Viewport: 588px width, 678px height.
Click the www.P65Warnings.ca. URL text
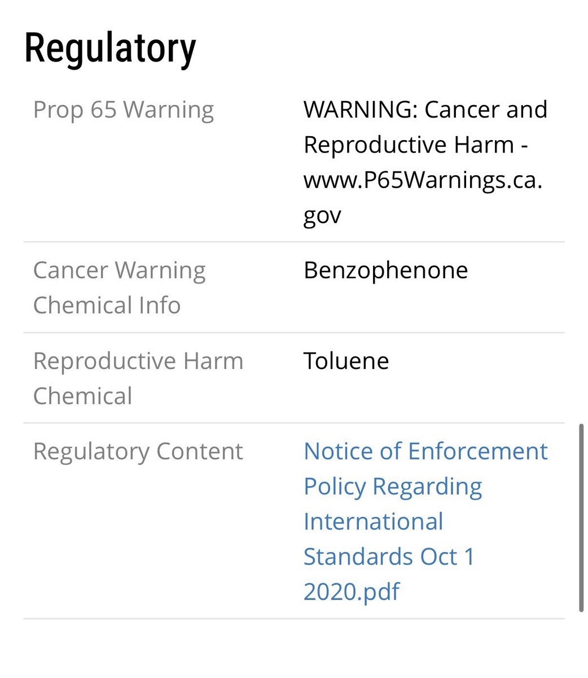[x=423, y=180]
